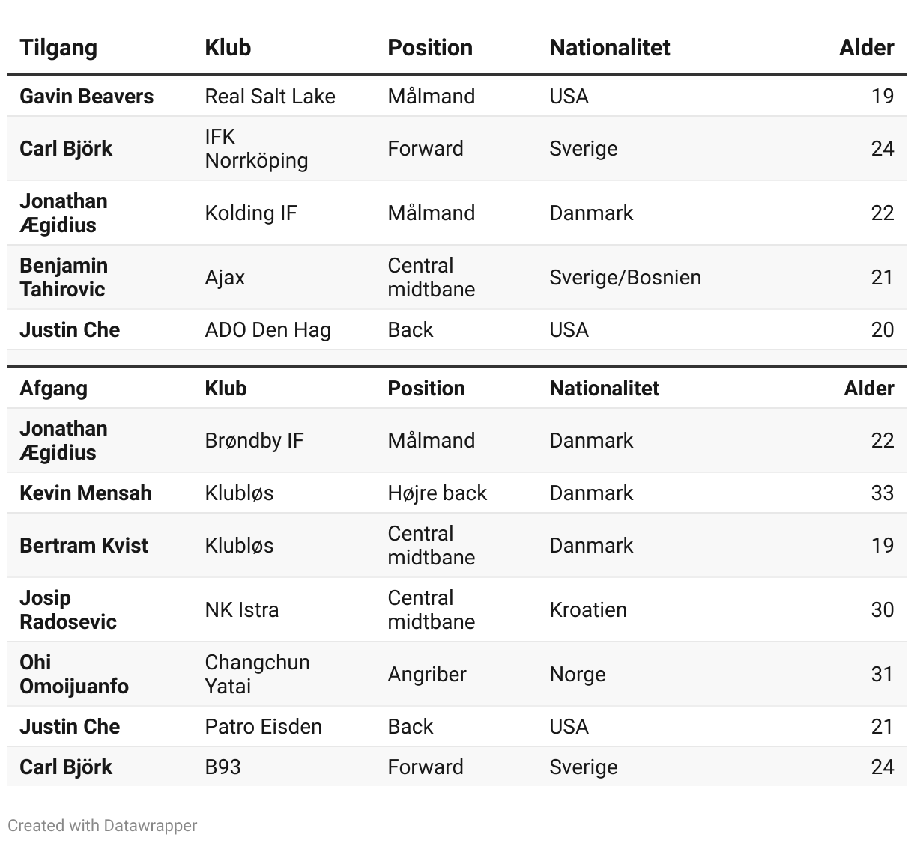This screenshot has height=843, width=914.
Task: Select the B93 club cell
Action: pyautogui.click(x=223, y=767)
